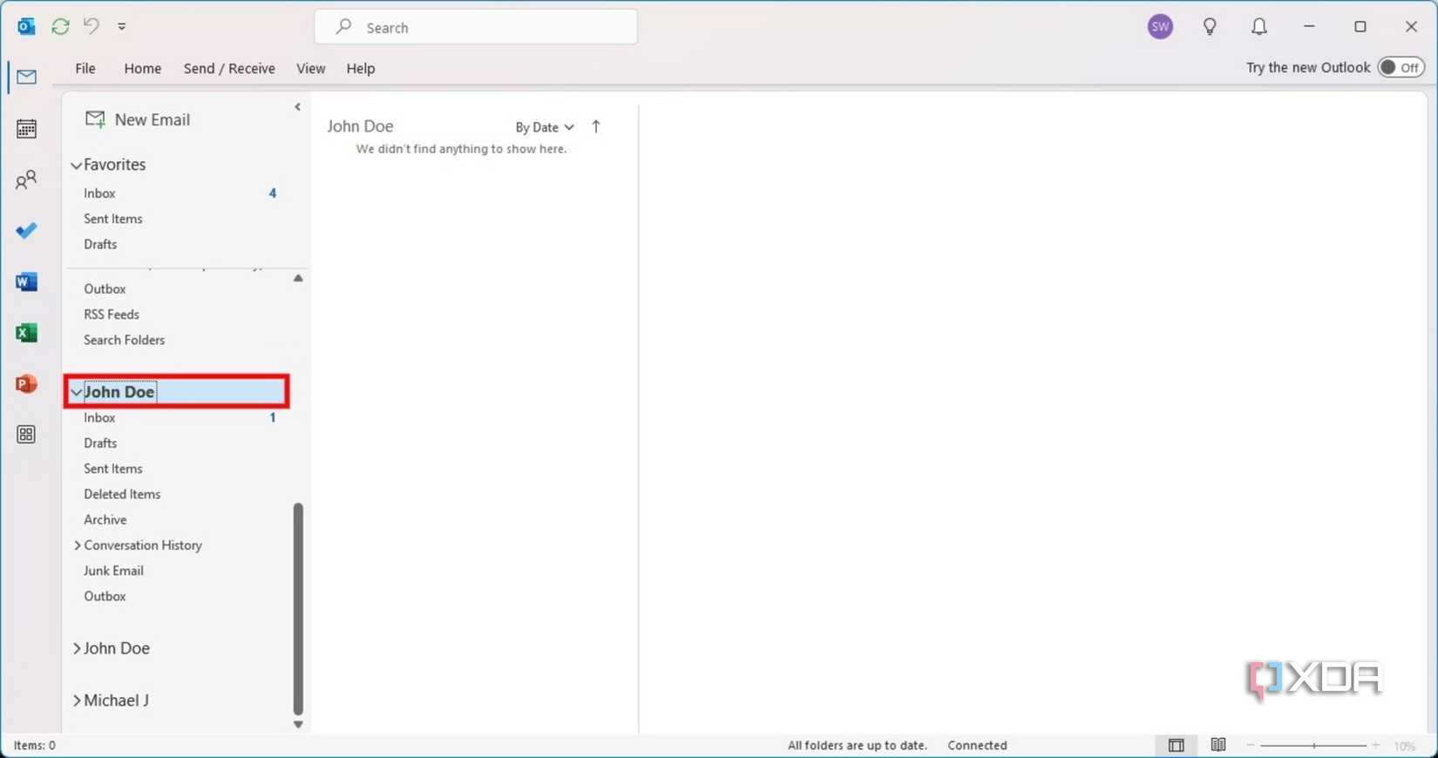
Task: Open the File menu
Action: pos(85,68)
